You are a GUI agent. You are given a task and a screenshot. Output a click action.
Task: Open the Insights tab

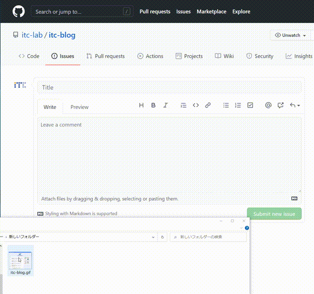(x=299, y=56)
